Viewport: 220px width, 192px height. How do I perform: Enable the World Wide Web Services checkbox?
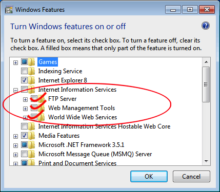[34, 117]
